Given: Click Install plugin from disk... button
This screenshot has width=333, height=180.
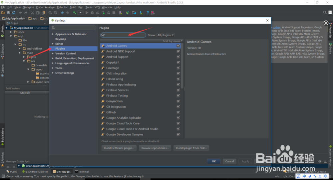Looking at the screenshot, I should 191,148.
